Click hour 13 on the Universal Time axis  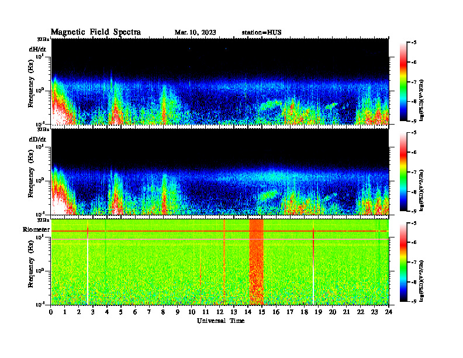[x=234, y=312]
